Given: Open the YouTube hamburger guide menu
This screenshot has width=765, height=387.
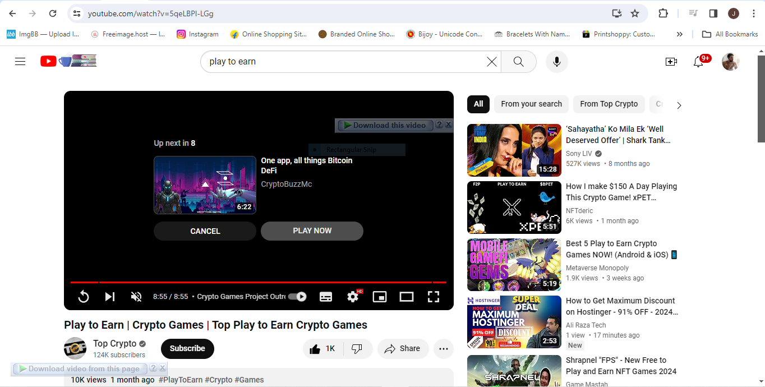Looking at the screenshot, I should click(20, 62).
